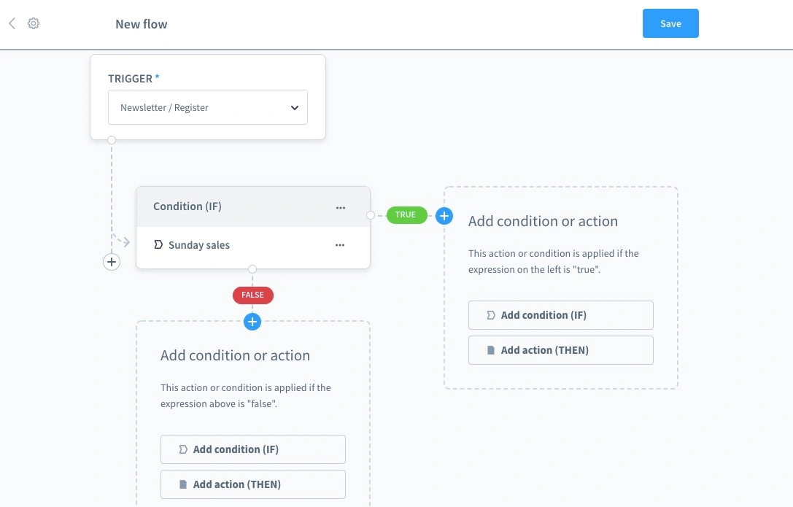Click the trigger dropdown chevron arrow
This screenshot has height=507, width=793.
coord(295,108)
